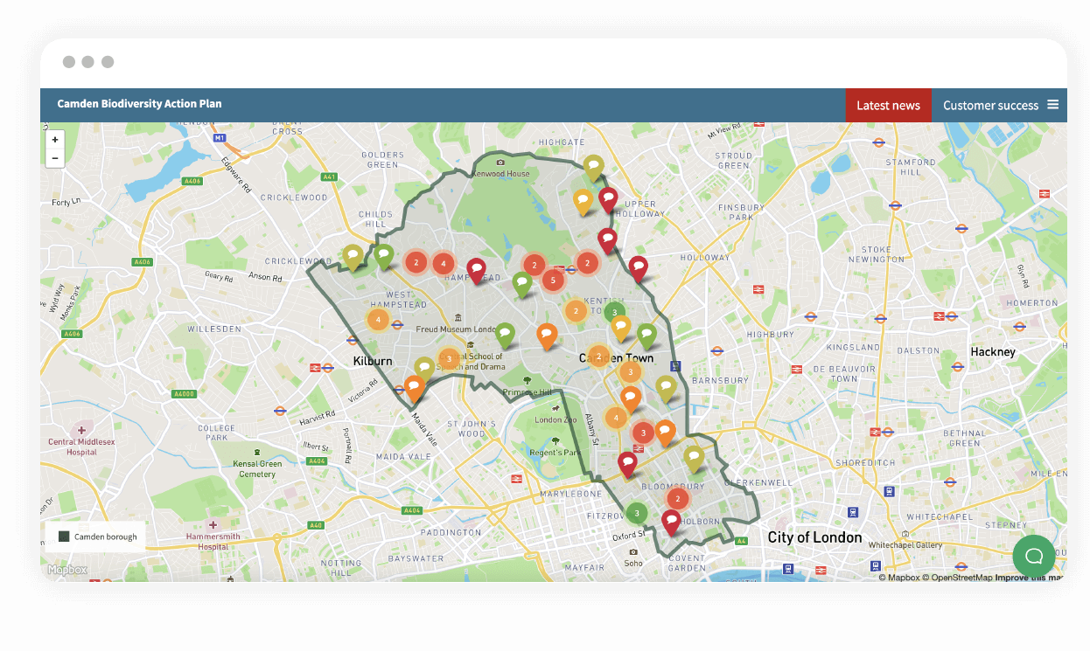Click the London Zoo map label
The width and height of the screenshot is (1090, 651).
pos(555,420)
